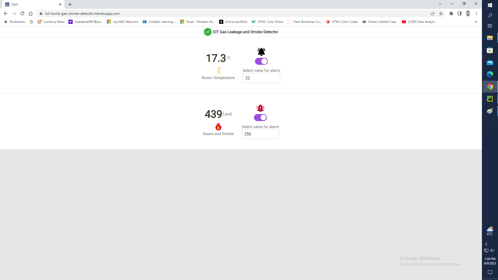Open Chrome's three-dot menu
Screen dimensions: 498x280
[x=476, y=13]
